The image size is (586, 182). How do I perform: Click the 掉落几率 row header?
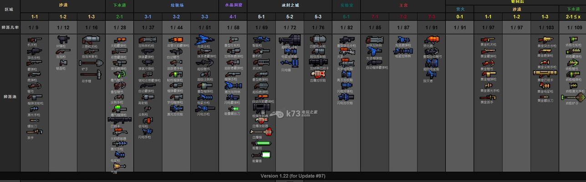click(10, 28)
